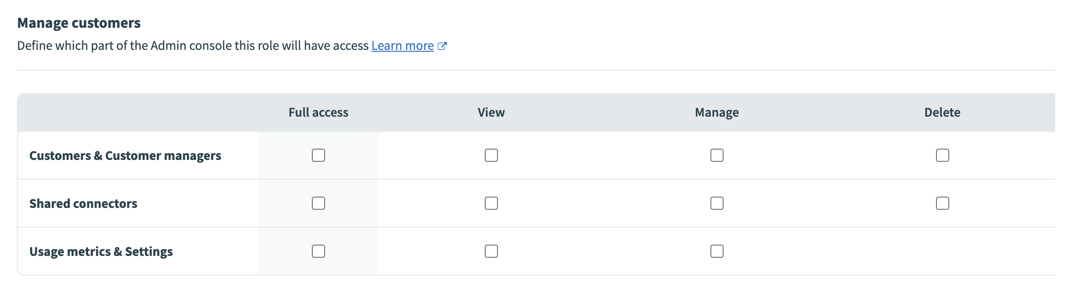Click the Full access column header
The height and width of the screenshot is (294, 1083).
318,112
